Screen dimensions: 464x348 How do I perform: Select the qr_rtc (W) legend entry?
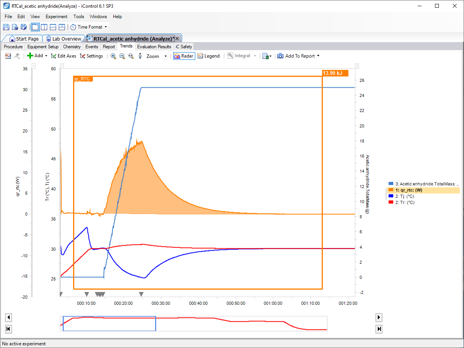point(424,190)
